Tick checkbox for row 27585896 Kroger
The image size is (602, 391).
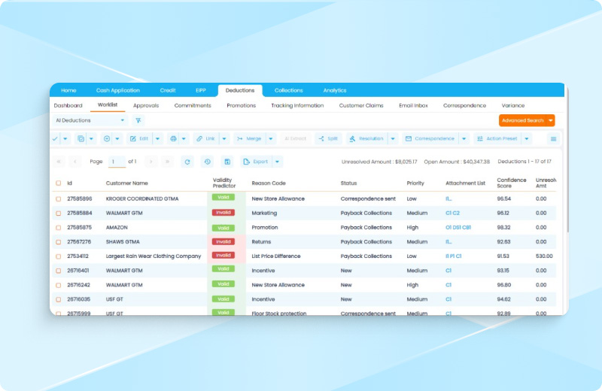click(x=59, y=199)
